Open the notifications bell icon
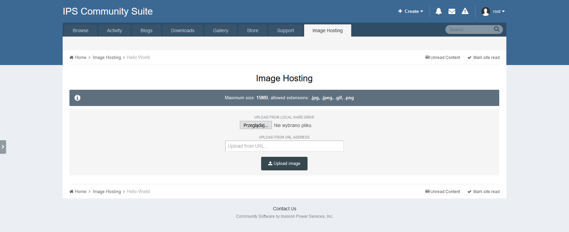The height and width of the screenshot is (232, 569). point(438,11)
